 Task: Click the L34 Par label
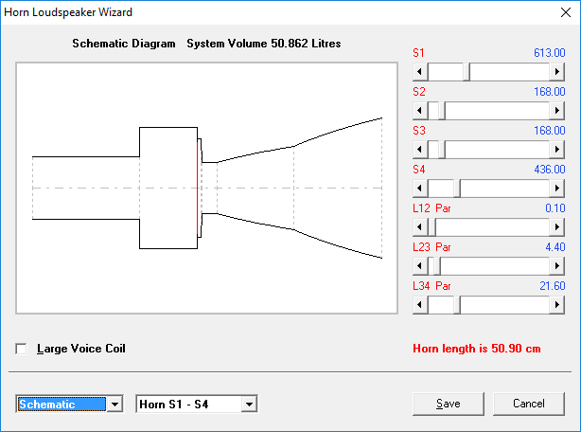(431, 286)
